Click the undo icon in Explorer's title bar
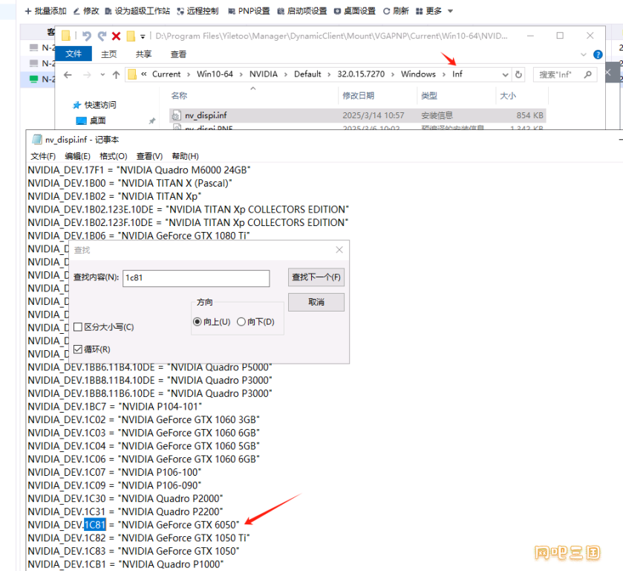 [87, 36]
